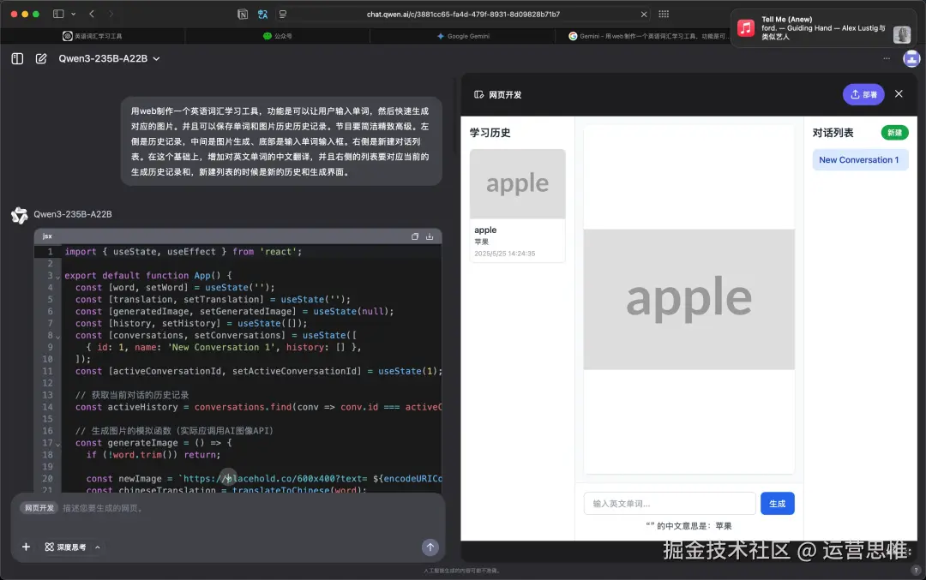Click the Qwen assistant logo icon
The width and height of the screenshot is (926, 580).
click(20, 215)
